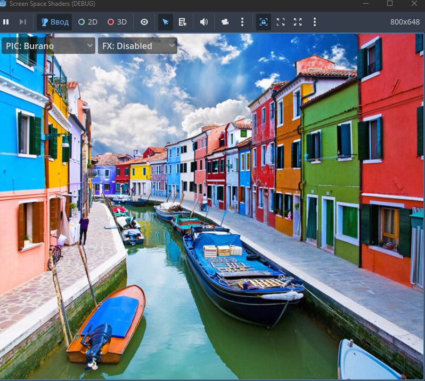Open the embed options three-dot menu
The height and width of the screenshot is (381, 425).
[x=314, y=22]
